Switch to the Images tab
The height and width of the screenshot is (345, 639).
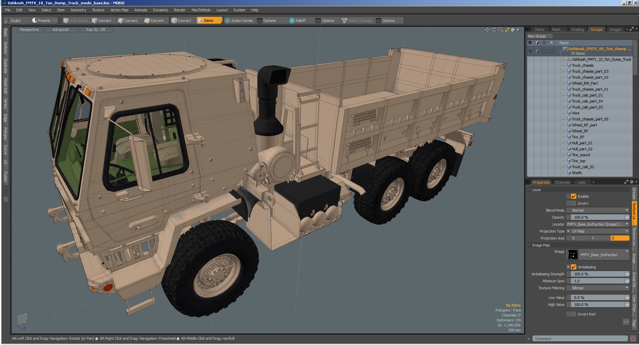615,30
